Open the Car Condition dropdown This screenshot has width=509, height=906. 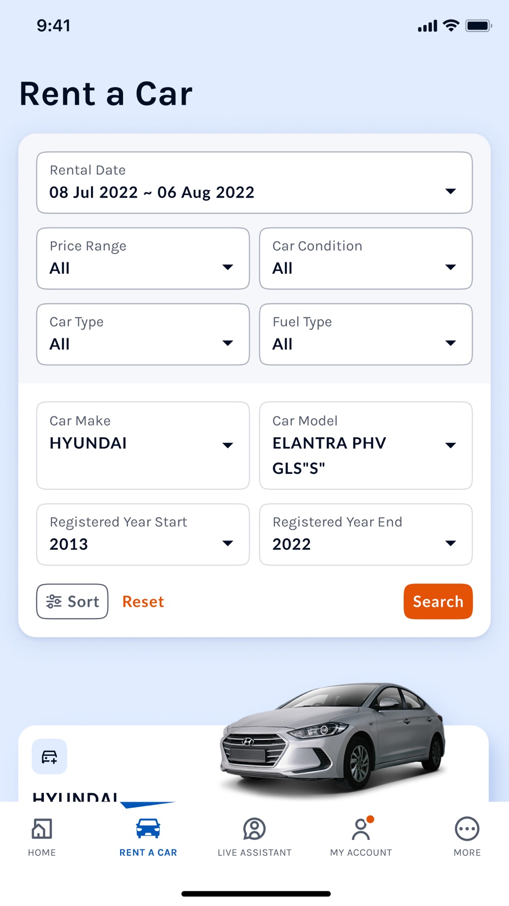[365, 258]
